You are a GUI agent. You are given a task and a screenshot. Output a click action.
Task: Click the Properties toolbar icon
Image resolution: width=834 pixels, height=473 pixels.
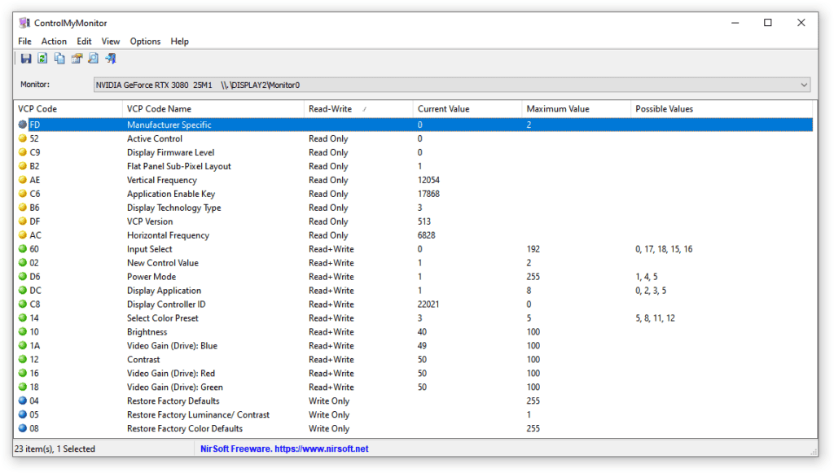77,59
